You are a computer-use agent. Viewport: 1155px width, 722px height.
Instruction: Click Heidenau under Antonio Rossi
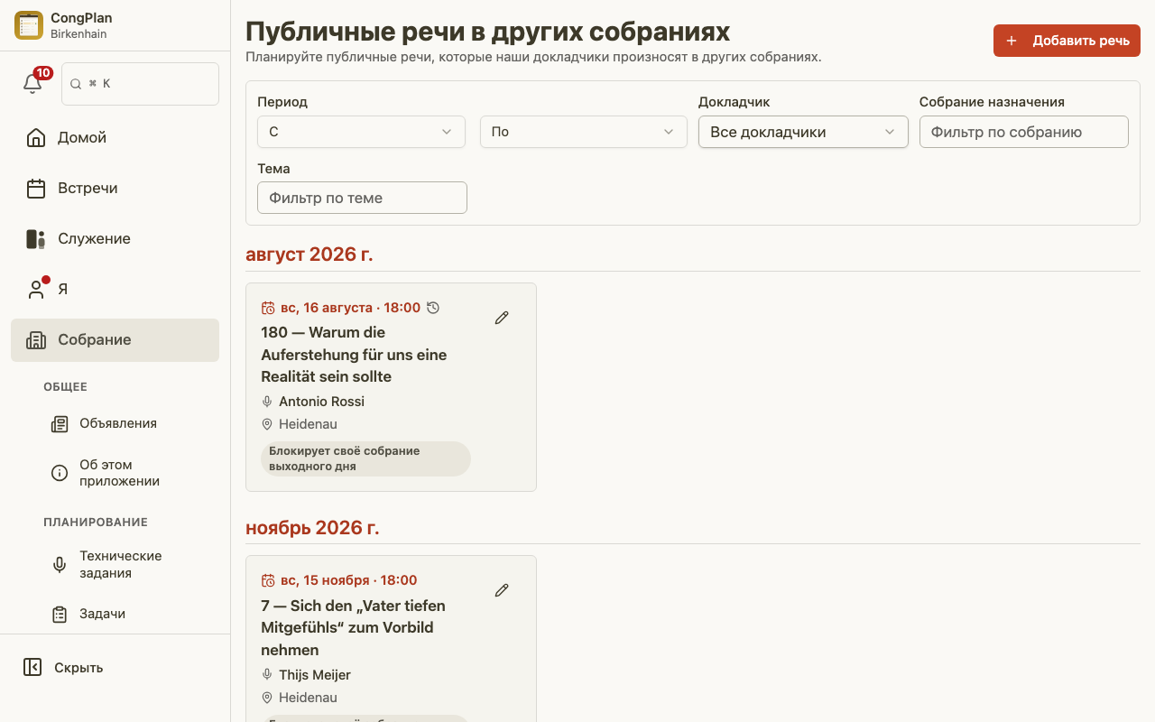click(x=308, y=424)
